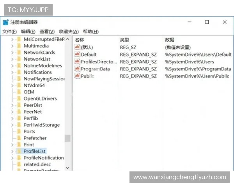Expand the NetworkCards key
The height and width of the screenshot is (187, 234).
click(12, 53)
